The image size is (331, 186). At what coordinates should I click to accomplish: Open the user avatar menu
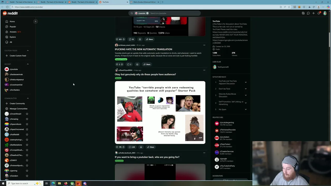tap(325, 13)
